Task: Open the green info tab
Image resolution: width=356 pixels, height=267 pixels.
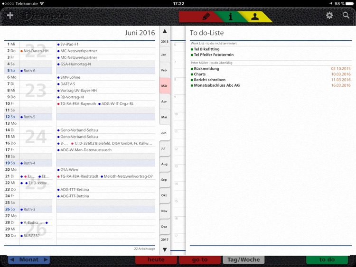Action: (x=230, y=17)
